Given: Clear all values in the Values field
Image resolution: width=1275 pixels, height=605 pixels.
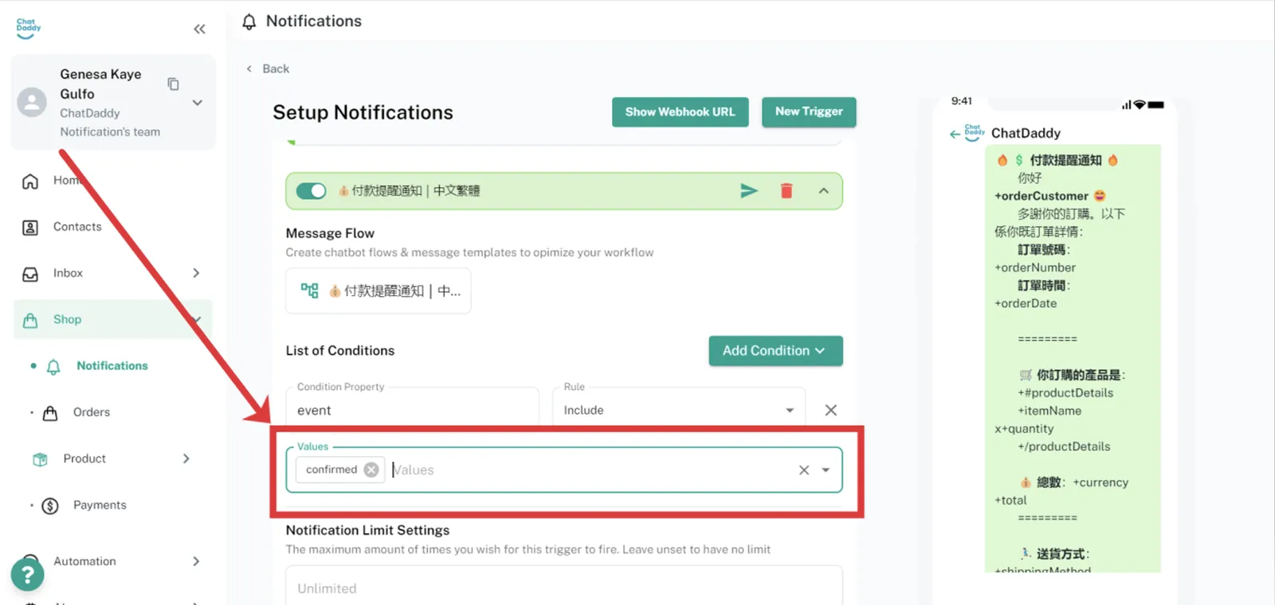Looking at the screenshot, I should click(x=803, y=470).
